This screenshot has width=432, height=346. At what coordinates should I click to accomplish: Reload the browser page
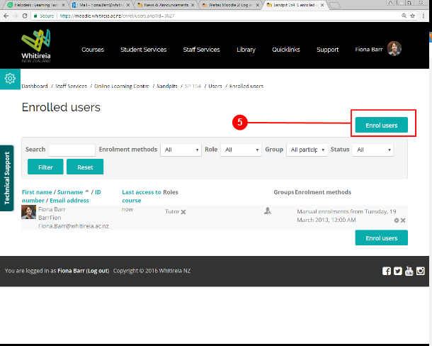pyautogui.click(x=25, y=16)
